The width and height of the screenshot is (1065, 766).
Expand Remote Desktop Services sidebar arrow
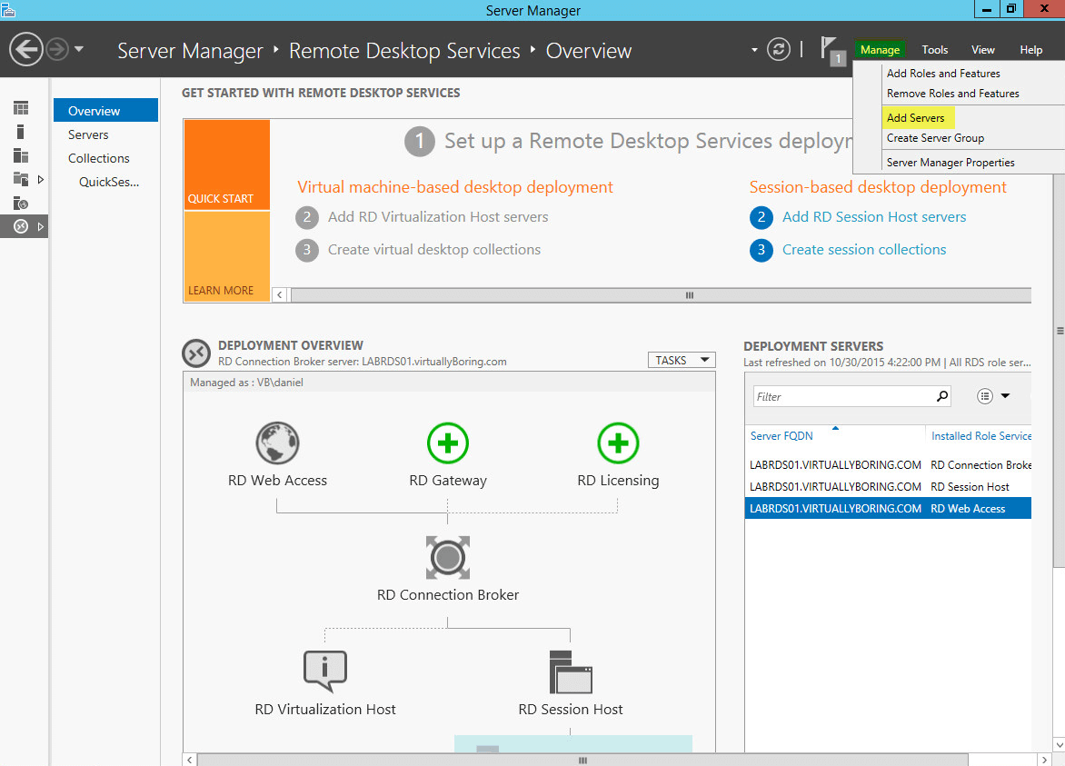pyautogui.click(x=41, y=227)
